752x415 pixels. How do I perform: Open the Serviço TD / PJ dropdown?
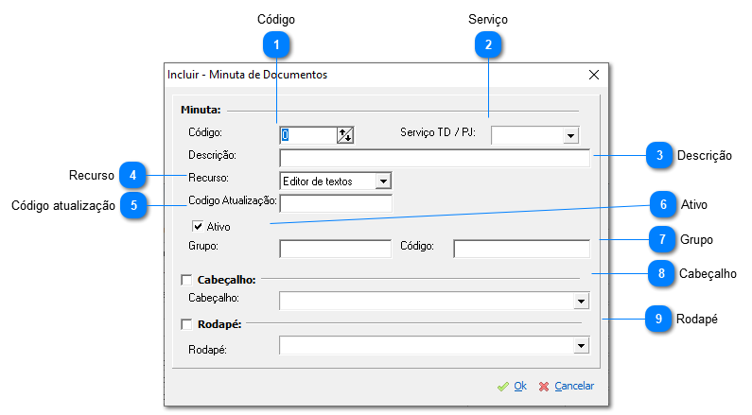[x=570, y=136]
